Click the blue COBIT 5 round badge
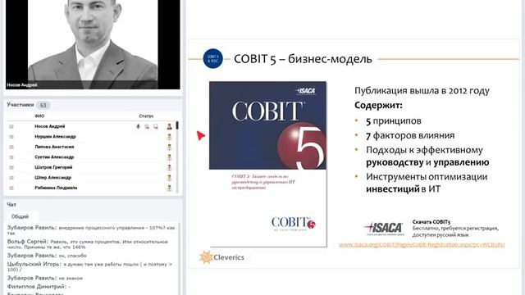 tap(213, 58)
